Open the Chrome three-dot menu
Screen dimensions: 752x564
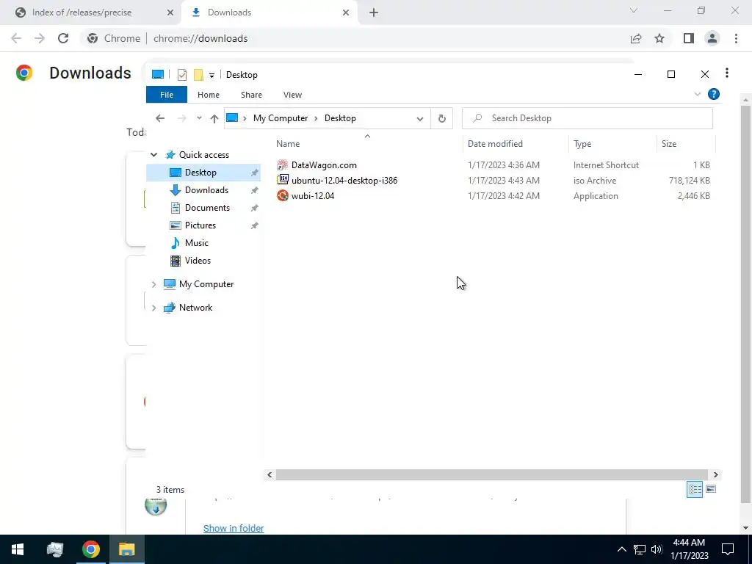[x=736, y=38]
